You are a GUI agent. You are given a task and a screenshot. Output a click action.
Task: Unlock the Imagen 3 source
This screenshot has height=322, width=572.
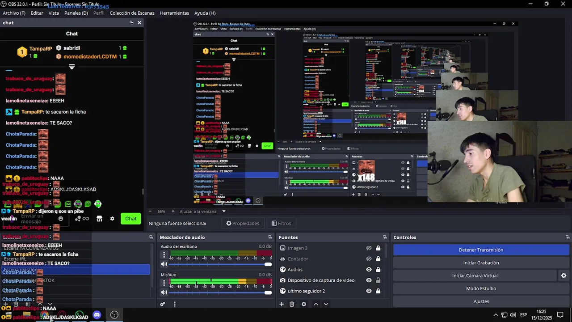pyautogui.click(x=378, y=248)
